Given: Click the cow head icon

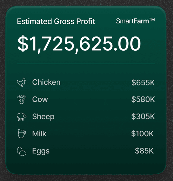Looking at the screenshot, I should click(22, 99).
